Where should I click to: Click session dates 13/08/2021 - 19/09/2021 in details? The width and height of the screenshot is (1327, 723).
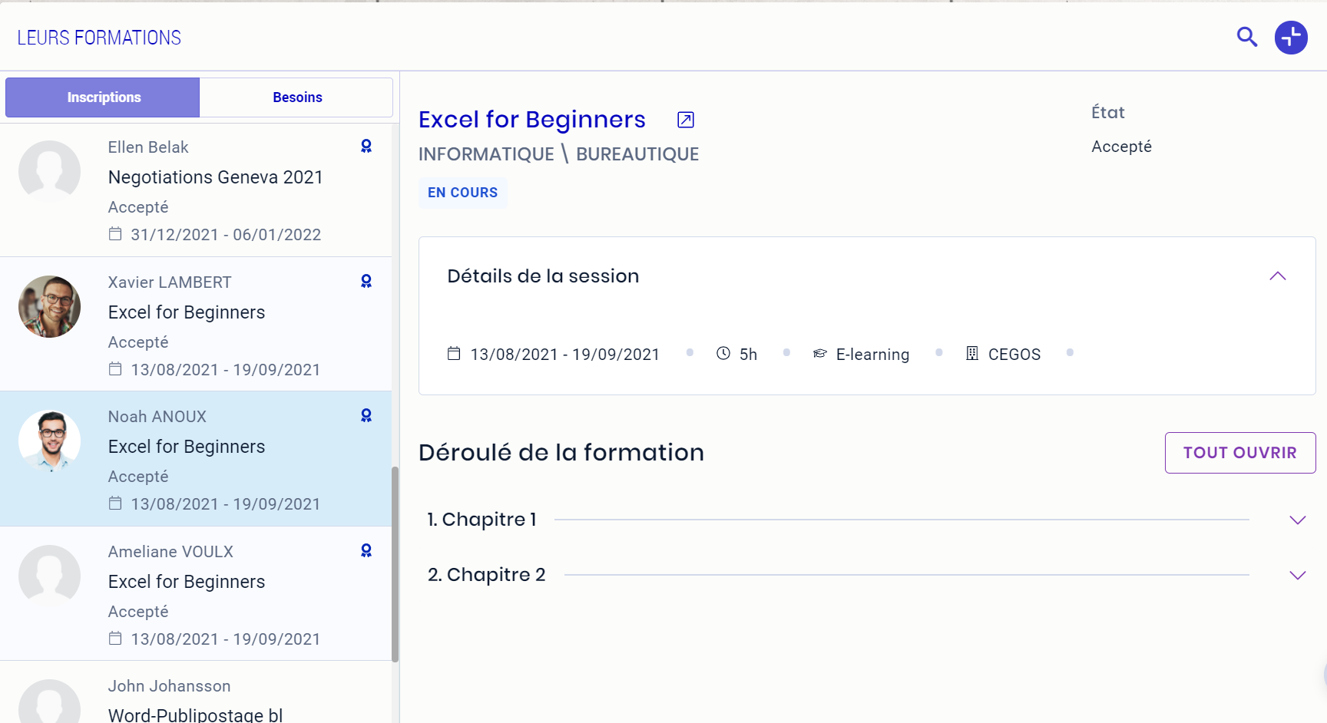click(565, 355)
